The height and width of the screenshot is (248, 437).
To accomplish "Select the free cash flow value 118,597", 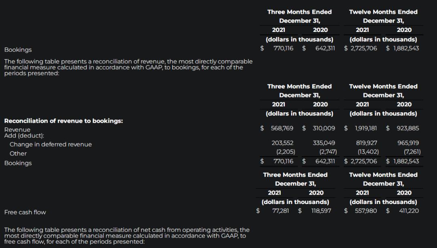I will coord(320,210).
